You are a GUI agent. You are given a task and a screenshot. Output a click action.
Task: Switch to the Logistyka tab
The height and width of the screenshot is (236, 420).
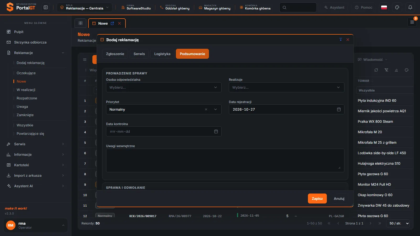(x=162, y=54)
